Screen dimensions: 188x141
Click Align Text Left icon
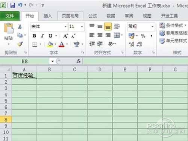(92, 35)
